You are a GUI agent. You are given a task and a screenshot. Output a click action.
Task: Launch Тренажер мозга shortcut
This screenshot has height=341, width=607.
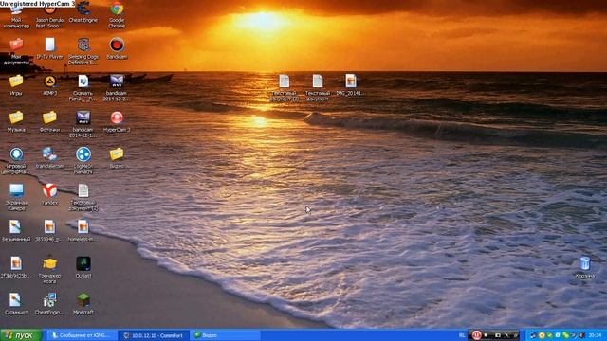click(x=49, y=270)
